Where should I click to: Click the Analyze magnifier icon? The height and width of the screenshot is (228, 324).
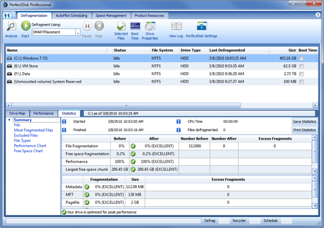11,26
